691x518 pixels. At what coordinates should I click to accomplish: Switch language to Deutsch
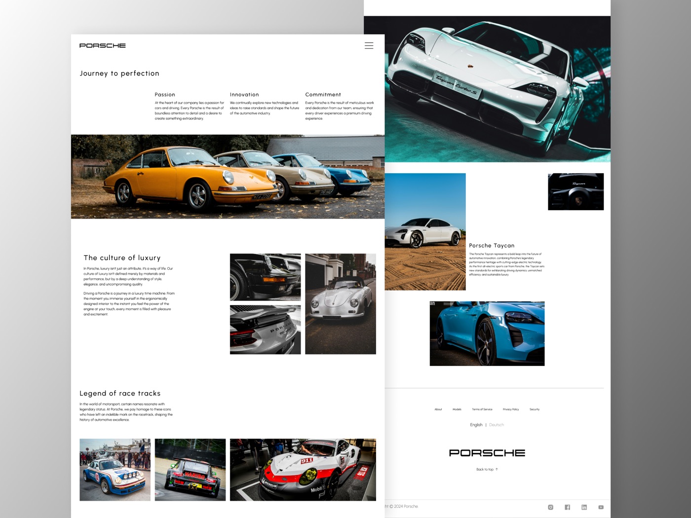click(x=497, y=425)
